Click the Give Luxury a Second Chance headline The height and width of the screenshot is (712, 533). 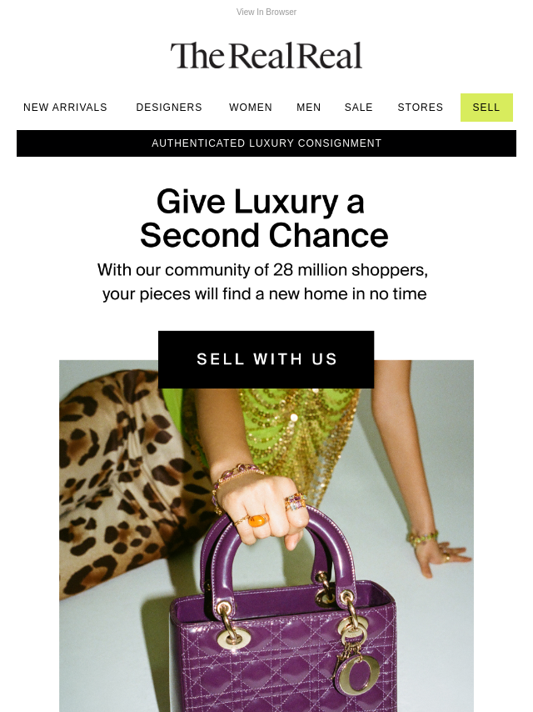(264, 218)
